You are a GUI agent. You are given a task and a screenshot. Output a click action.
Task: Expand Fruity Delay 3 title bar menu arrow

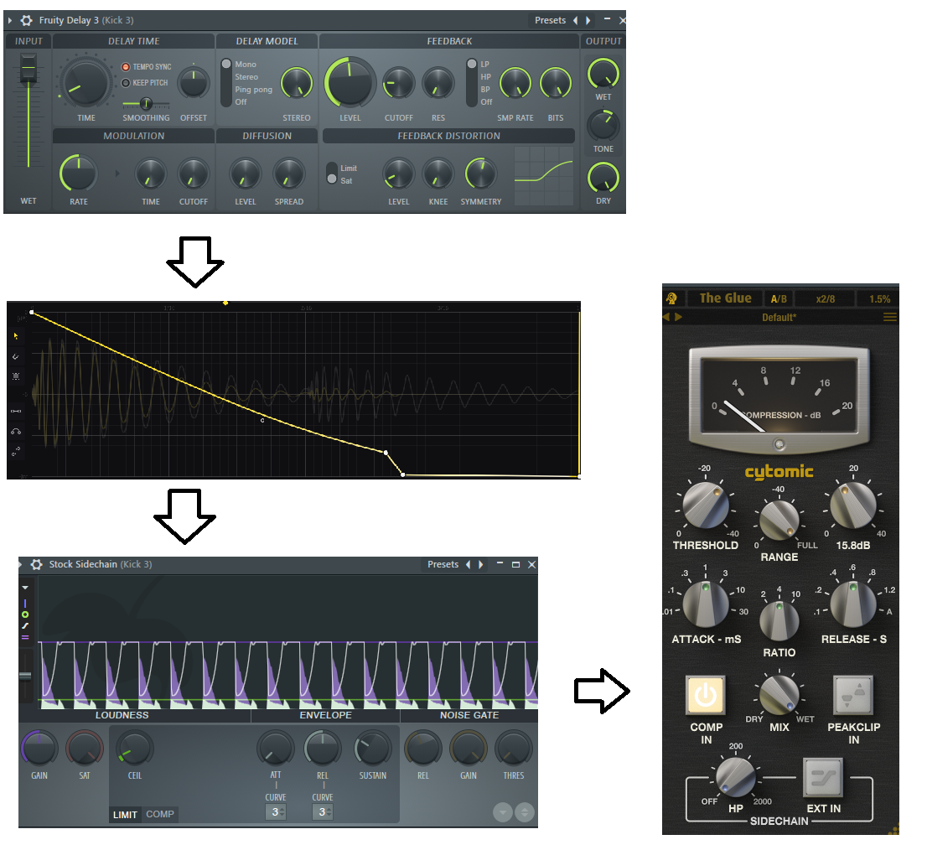pyautogui.click(x=10, y=20)
